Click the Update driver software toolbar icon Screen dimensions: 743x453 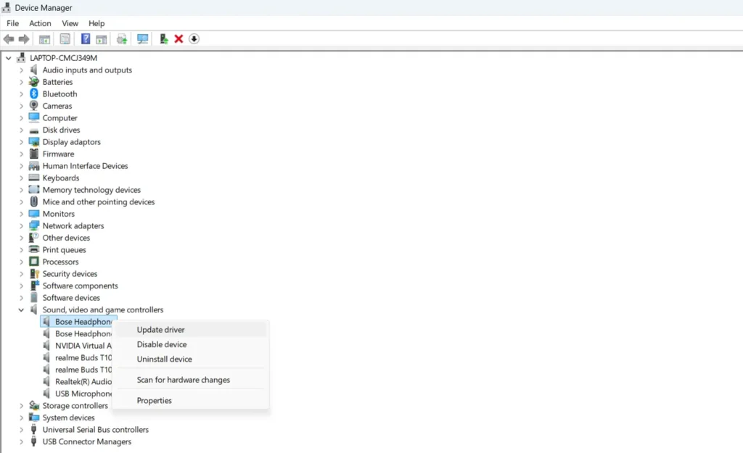click(122, 39)
